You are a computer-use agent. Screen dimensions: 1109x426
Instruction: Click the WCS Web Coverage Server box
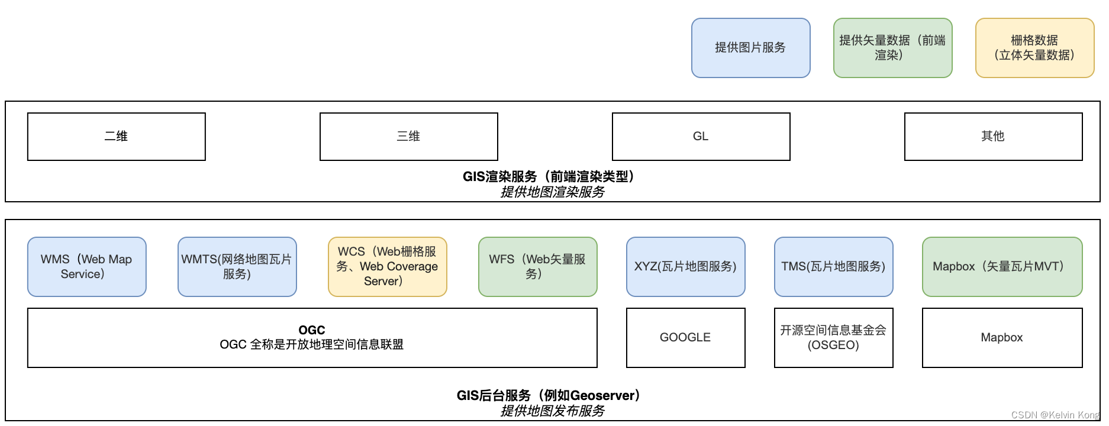click(388, 267)
